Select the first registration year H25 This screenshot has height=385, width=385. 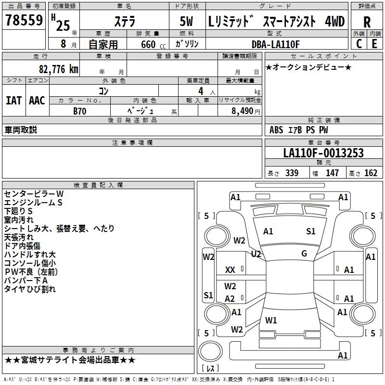(61, 23)
